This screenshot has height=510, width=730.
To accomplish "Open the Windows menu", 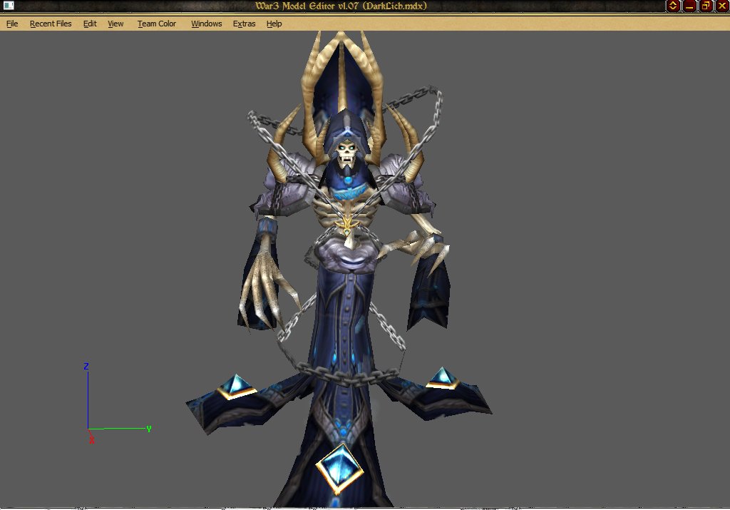I will [206, 24].
